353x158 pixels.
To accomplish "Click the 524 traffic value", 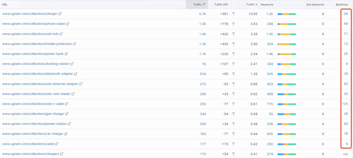I will click(x=203, y=74).
